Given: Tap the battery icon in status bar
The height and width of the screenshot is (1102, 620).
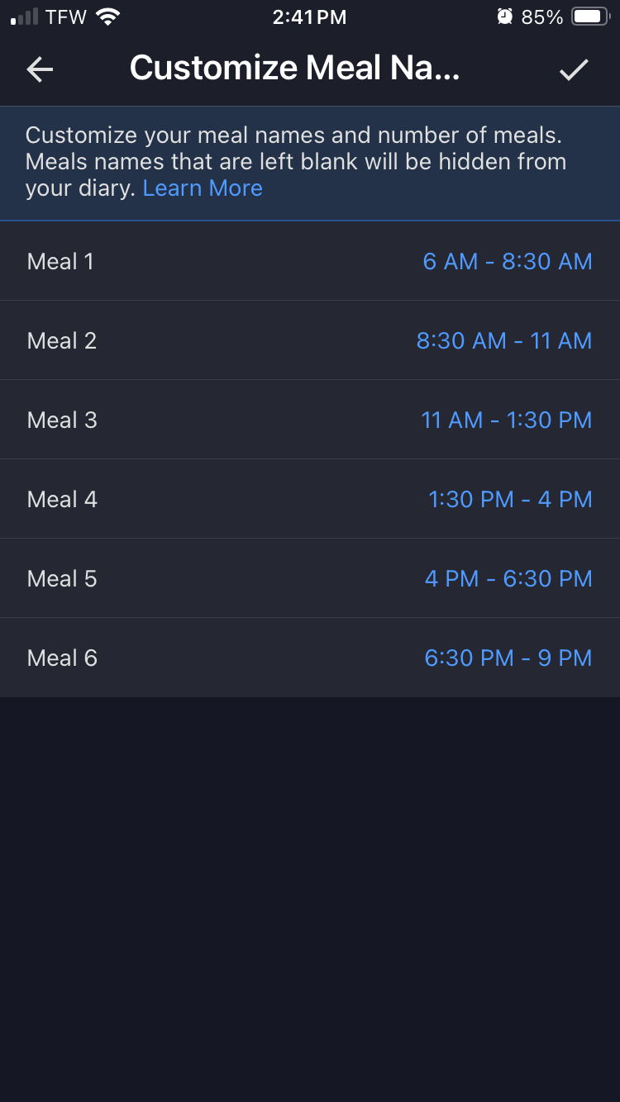Looking at the screenshot, I should 591,17.
